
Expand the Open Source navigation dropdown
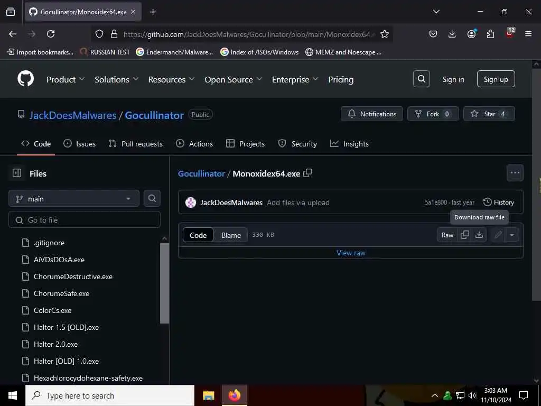coord(233,79)
